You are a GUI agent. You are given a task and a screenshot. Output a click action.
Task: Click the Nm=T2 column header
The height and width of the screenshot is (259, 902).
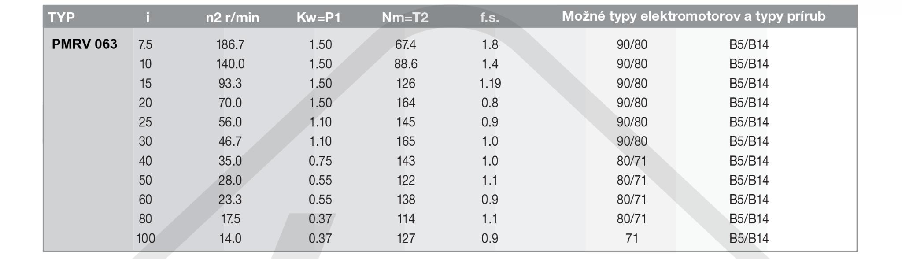[x=405, y=18]
